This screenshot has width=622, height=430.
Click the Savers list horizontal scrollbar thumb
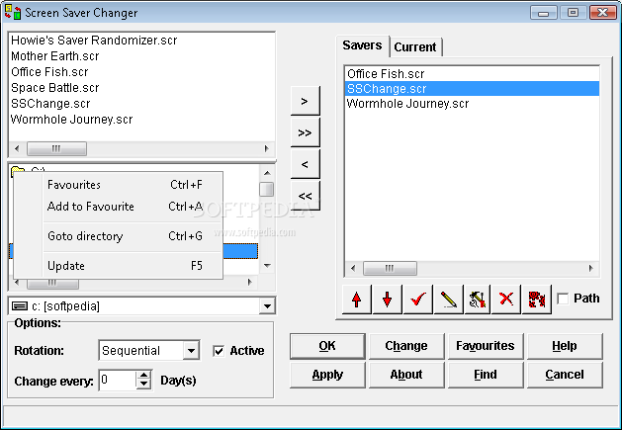click(x=390, y=269)
